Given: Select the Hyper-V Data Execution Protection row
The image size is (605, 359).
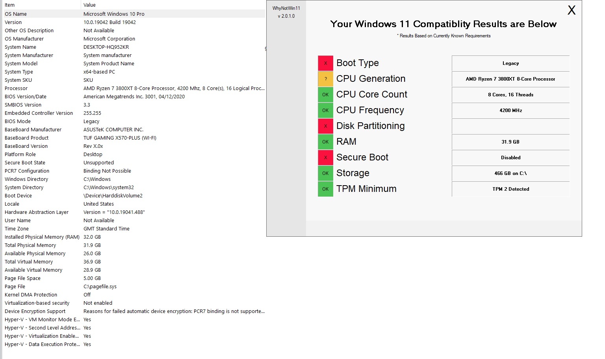Looking at the screenshot, I should (x=134, y=344).
